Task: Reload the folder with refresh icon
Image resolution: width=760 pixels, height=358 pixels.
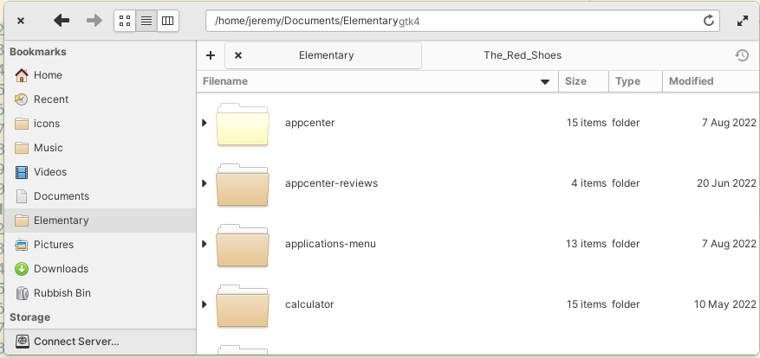Action: pos(709,21)
